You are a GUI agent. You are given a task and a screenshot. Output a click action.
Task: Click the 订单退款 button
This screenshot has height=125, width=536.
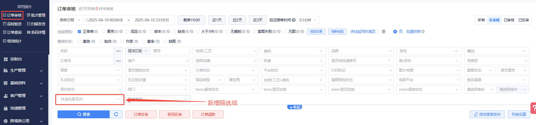tap(208, 114)
